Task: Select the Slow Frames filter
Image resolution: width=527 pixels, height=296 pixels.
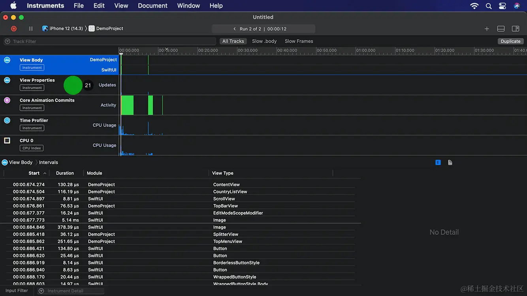Action: click(299, 41)
